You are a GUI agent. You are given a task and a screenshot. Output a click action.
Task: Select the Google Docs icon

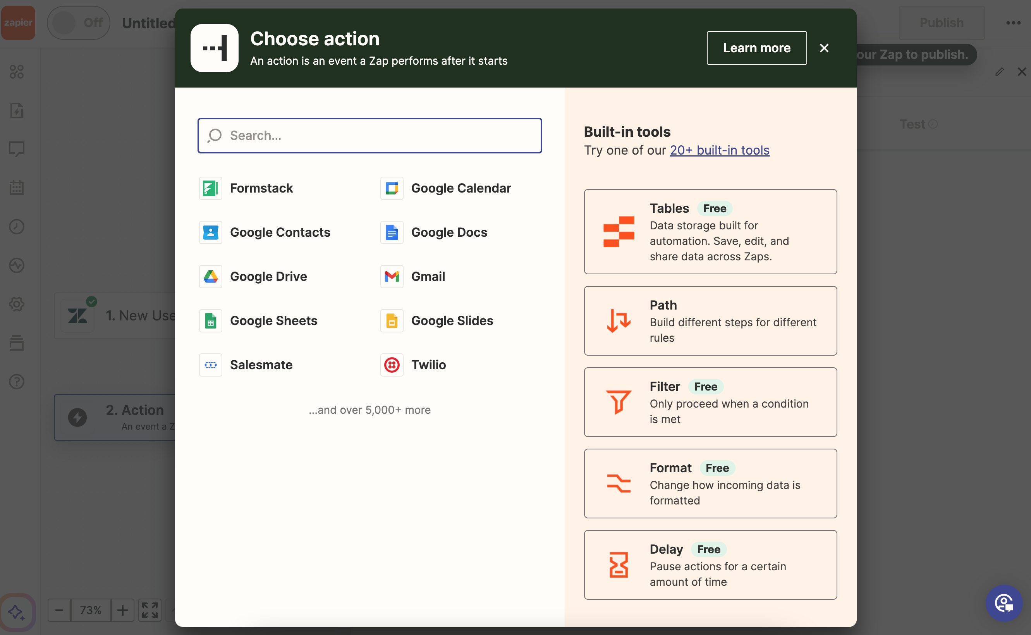tap(392, 232)
